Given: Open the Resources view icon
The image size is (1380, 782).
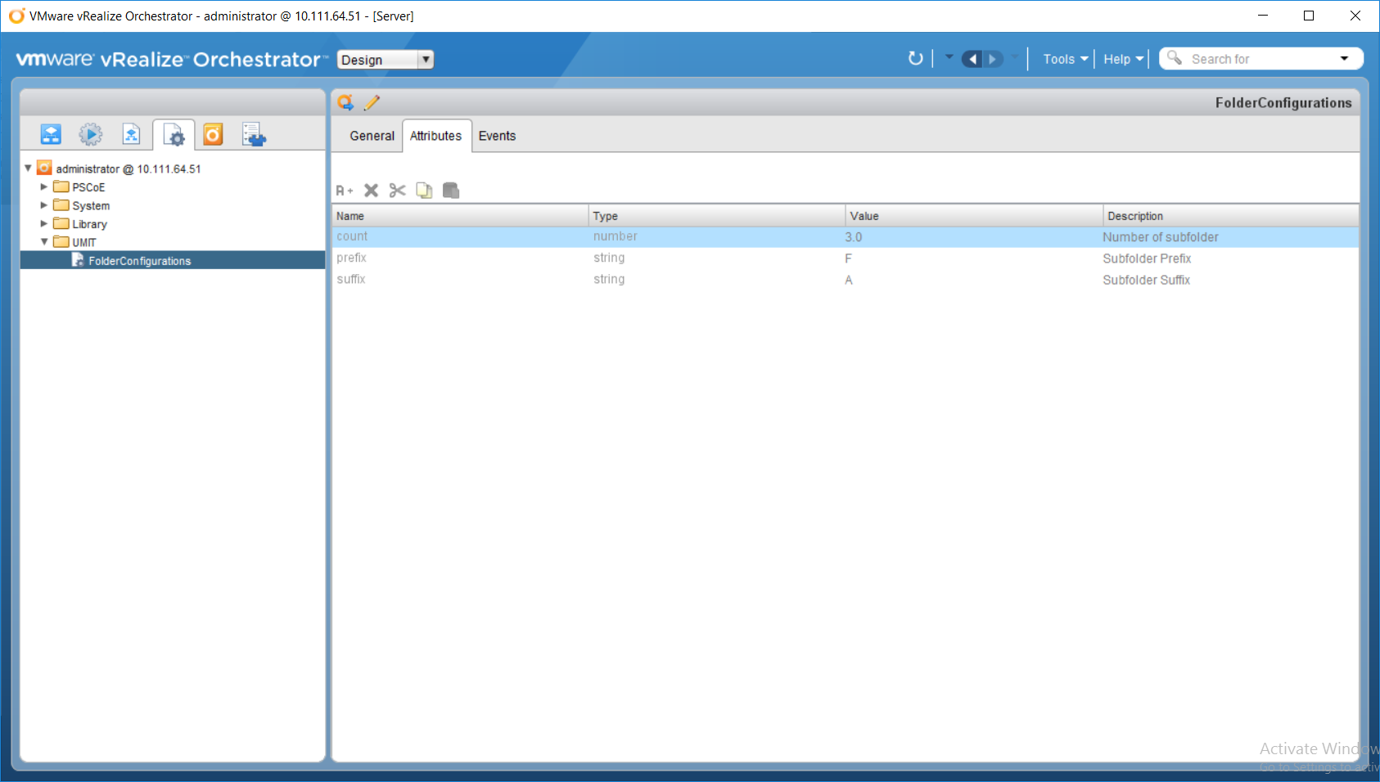Looking at the screenshot, I should pyautogui.click(x=131, y=134).
